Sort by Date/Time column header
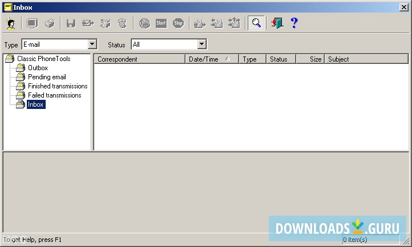The image size is (412, 247). click(212, 59)
